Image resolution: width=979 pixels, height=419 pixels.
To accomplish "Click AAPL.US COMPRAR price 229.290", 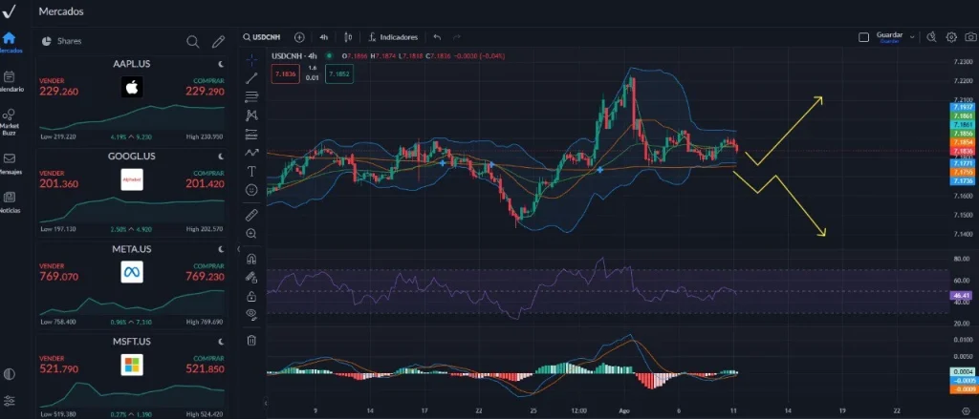I will (x=205, y=92).
